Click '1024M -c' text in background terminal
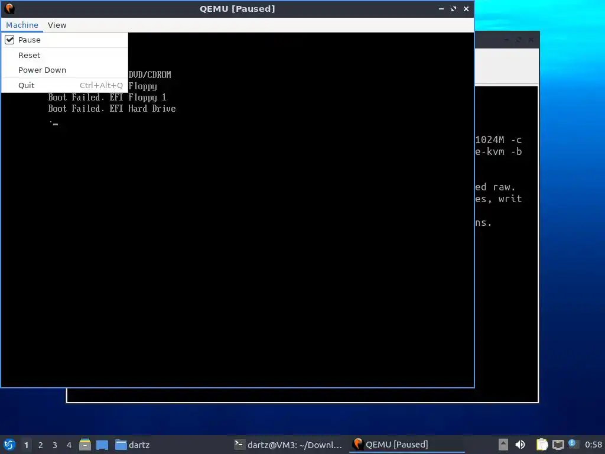Screen dimensions: 605x454 [x=499, y=140]
